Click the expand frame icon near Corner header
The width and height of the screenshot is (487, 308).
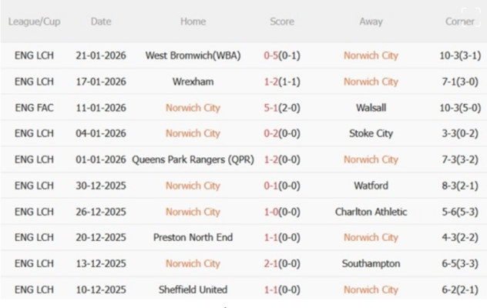click(471, 21)
